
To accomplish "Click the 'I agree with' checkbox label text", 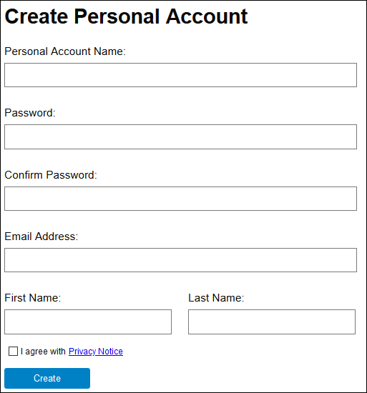I will point(43,352).
